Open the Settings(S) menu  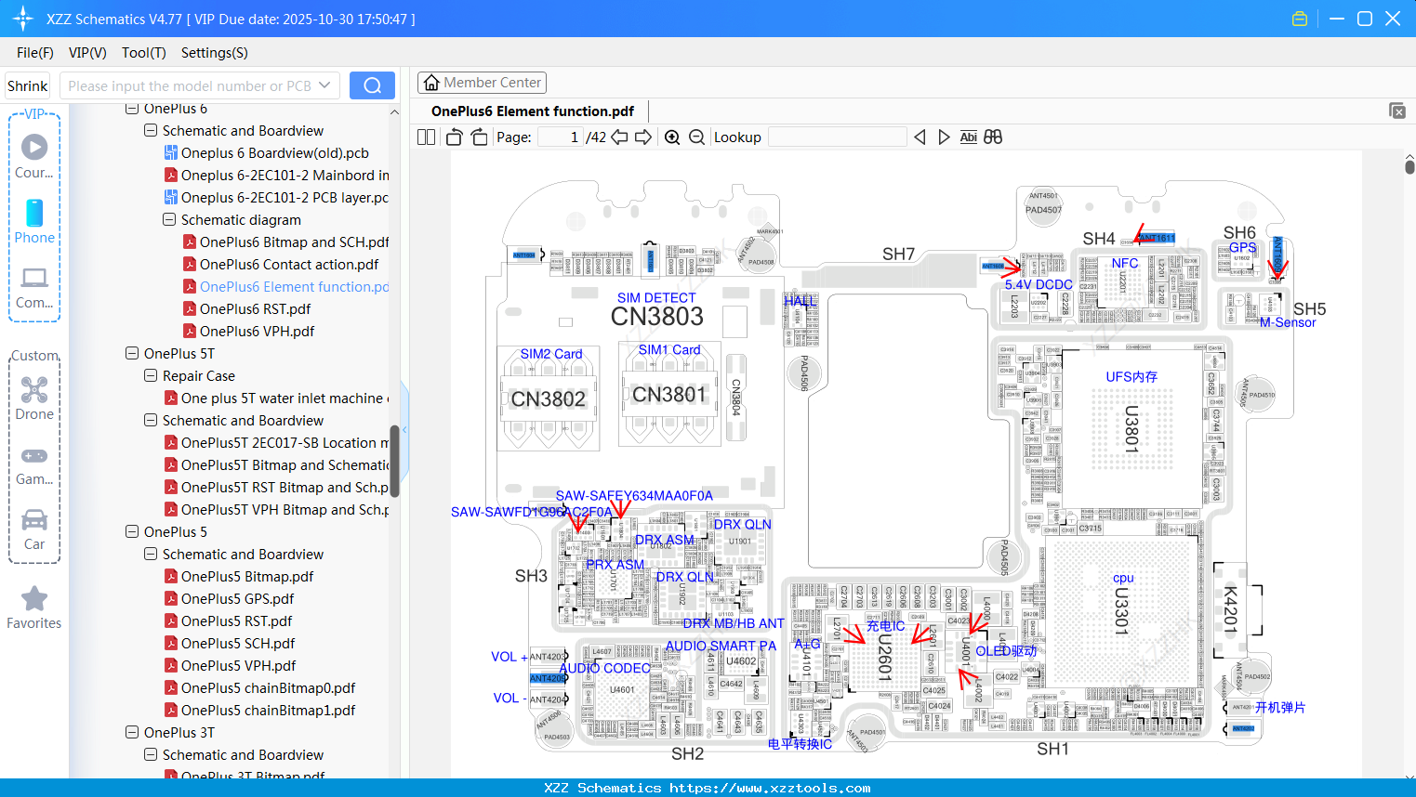pyautogui.click(x=215, y=53)
